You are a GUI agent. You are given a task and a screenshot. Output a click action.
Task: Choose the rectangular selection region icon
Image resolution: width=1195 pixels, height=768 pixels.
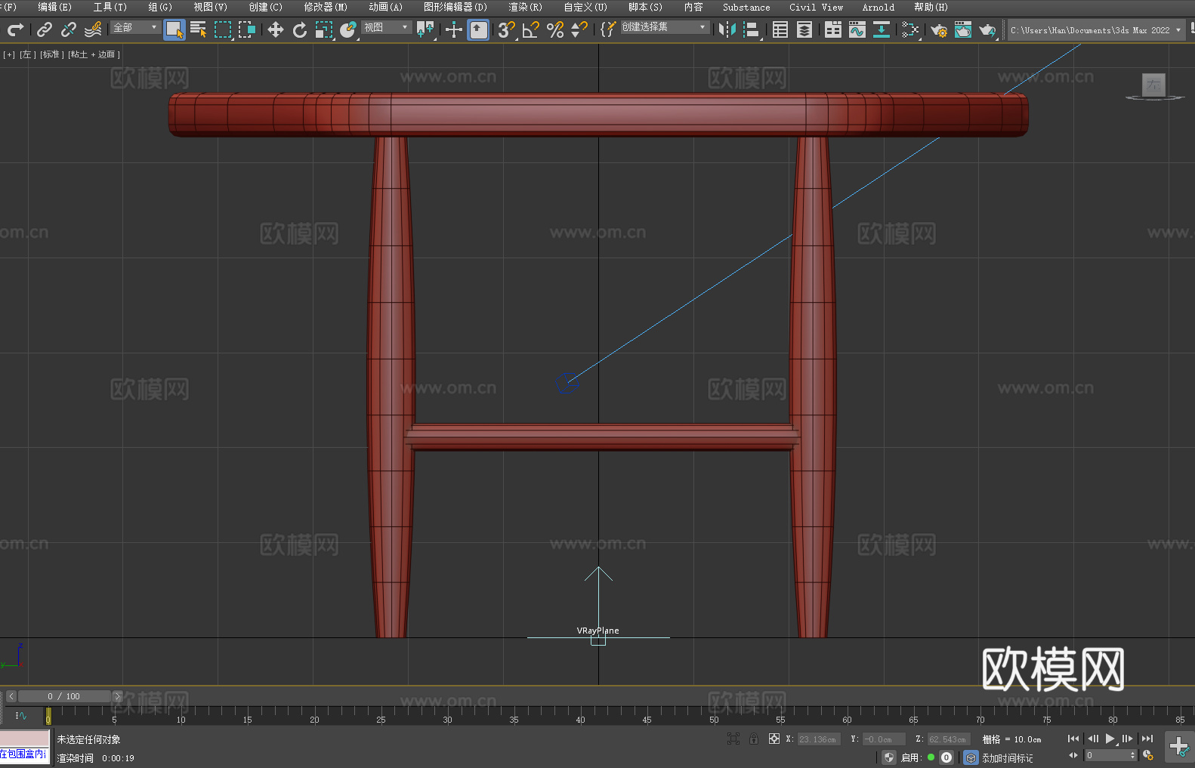(x=223, y=29)
